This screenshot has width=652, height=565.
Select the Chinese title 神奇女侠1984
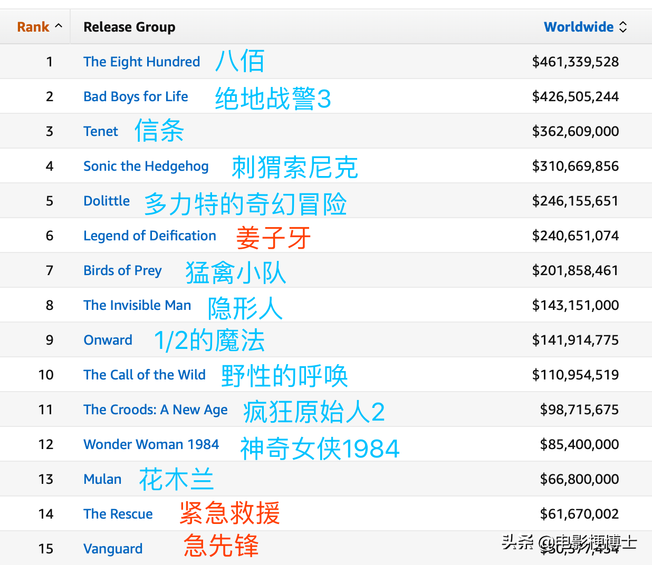(320, 449)
